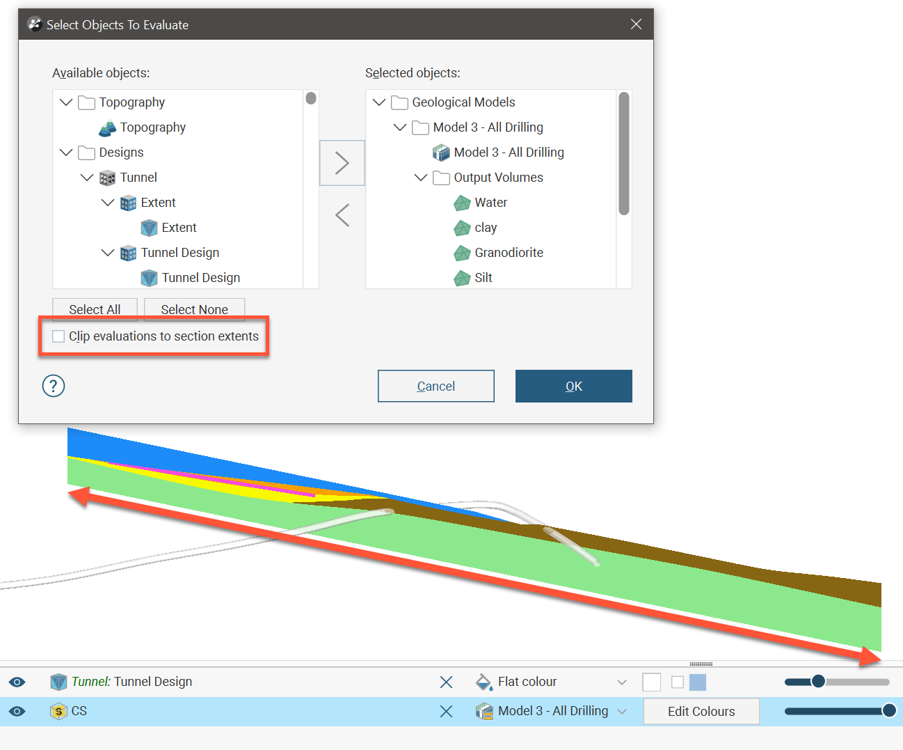Click the help question mark icon

coord(54,386)
